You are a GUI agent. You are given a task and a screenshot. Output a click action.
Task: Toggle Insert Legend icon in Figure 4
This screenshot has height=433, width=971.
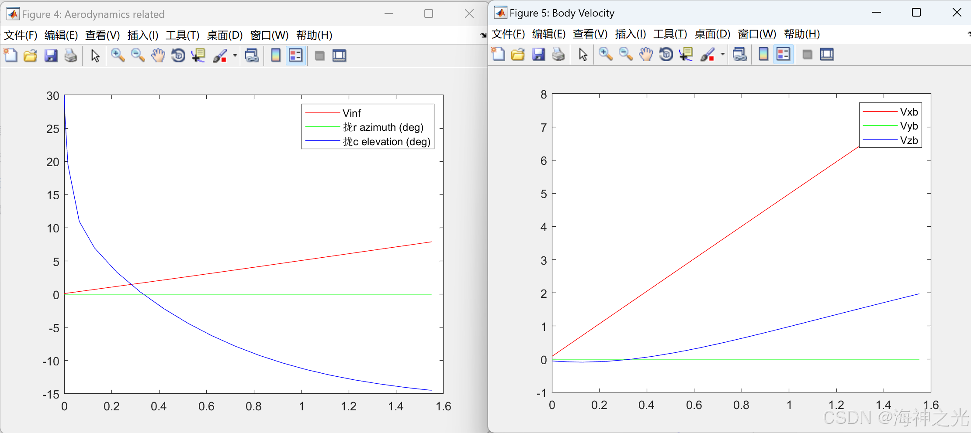pyautogui.click(x=296, y=55)
